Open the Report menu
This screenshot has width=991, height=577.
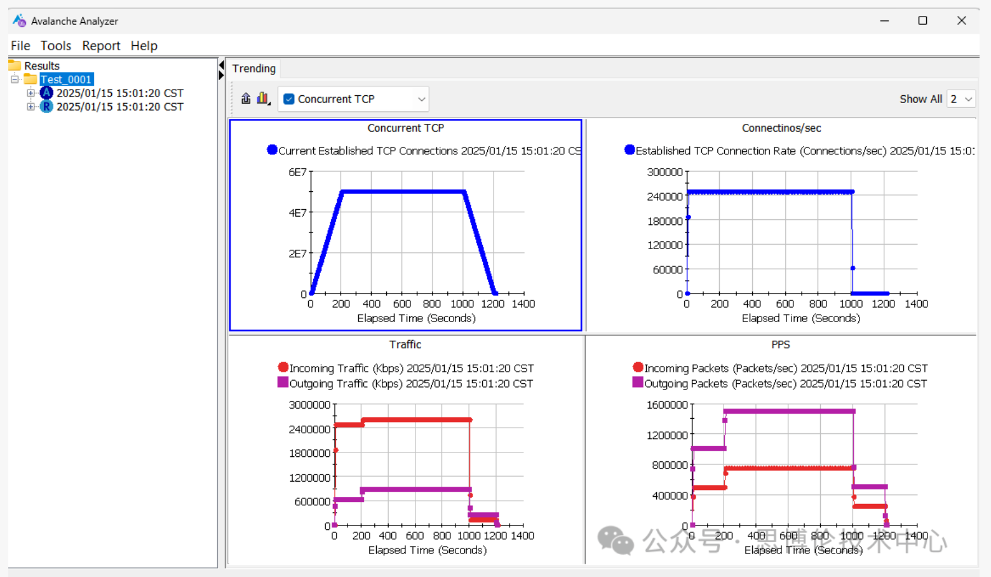point(101,46)
